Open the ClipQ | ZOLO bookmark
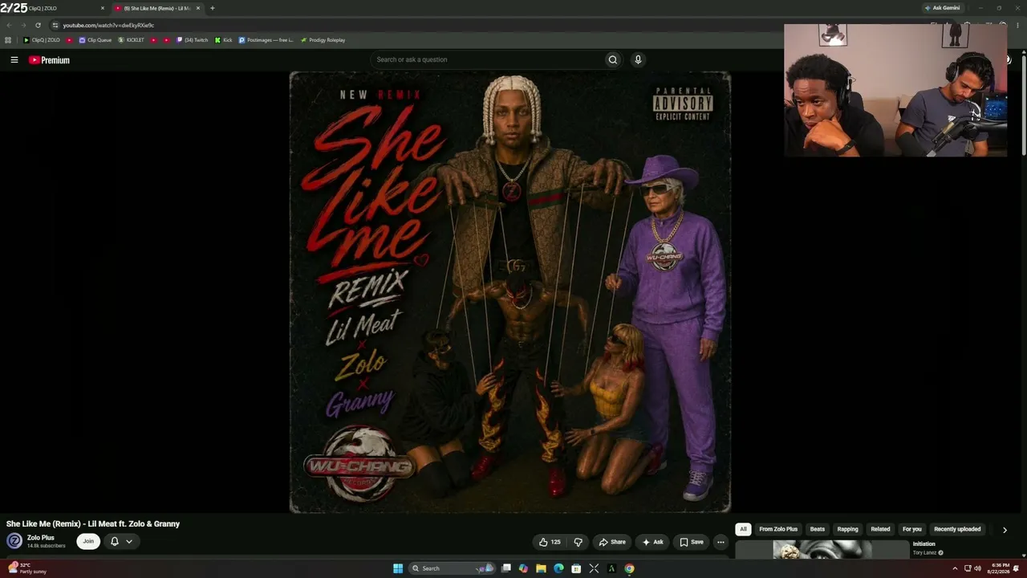Screen dimensions: 1027x578 [42, 40]
